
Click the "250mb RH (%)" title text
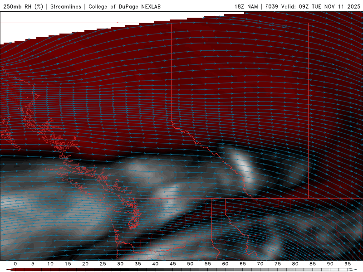coord(23,7)
